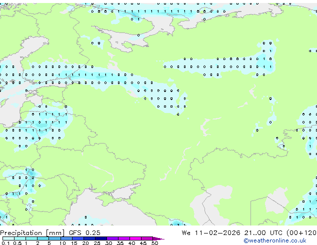Click the legend swatch between 0.1 and 0.5

point(8,238)
